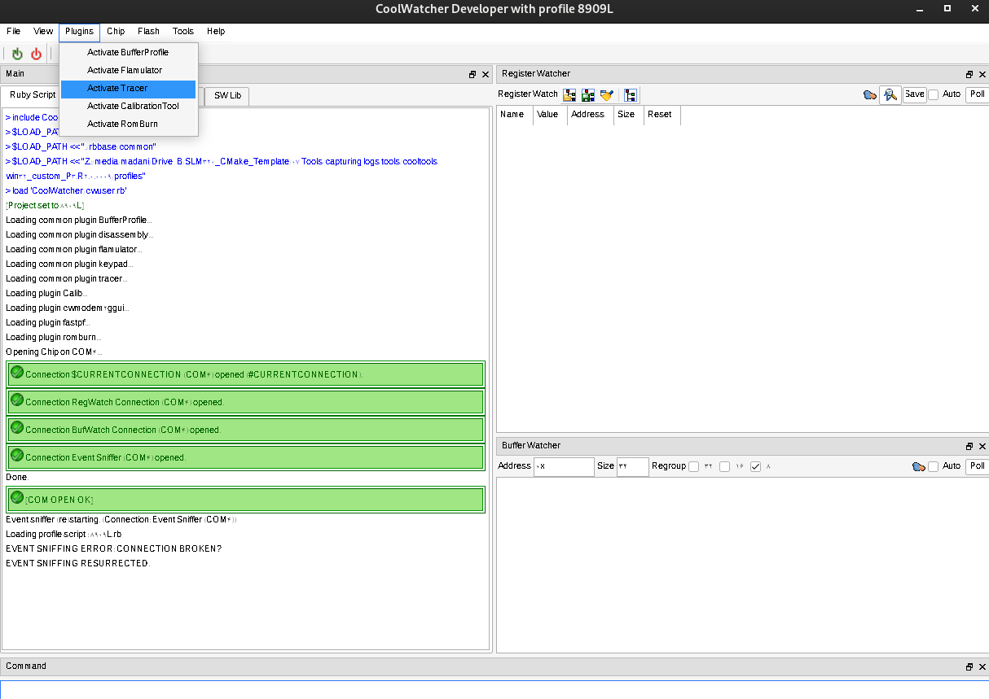
Task: Open the Chip menu
Action: 116,31
